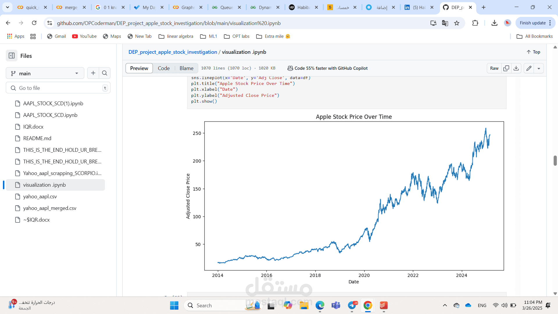Click the Raw button
This screenshot has width=558, height=314.
(494, 68)
